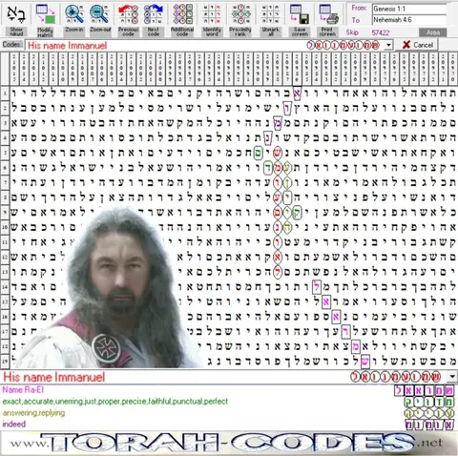Go to the Next code
Viewport: 458px width, 456px height.
(154, 19)
